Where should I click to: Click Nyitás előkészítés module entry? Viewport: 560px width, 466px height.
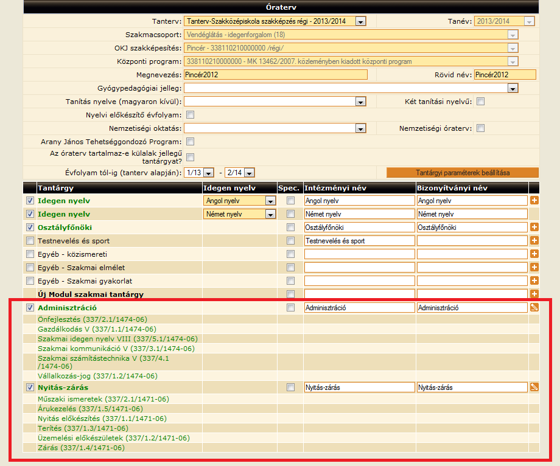tap(102, 418)
